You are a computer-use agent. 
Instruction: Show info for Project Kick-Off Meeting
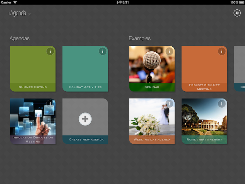[x=222, y=51]
